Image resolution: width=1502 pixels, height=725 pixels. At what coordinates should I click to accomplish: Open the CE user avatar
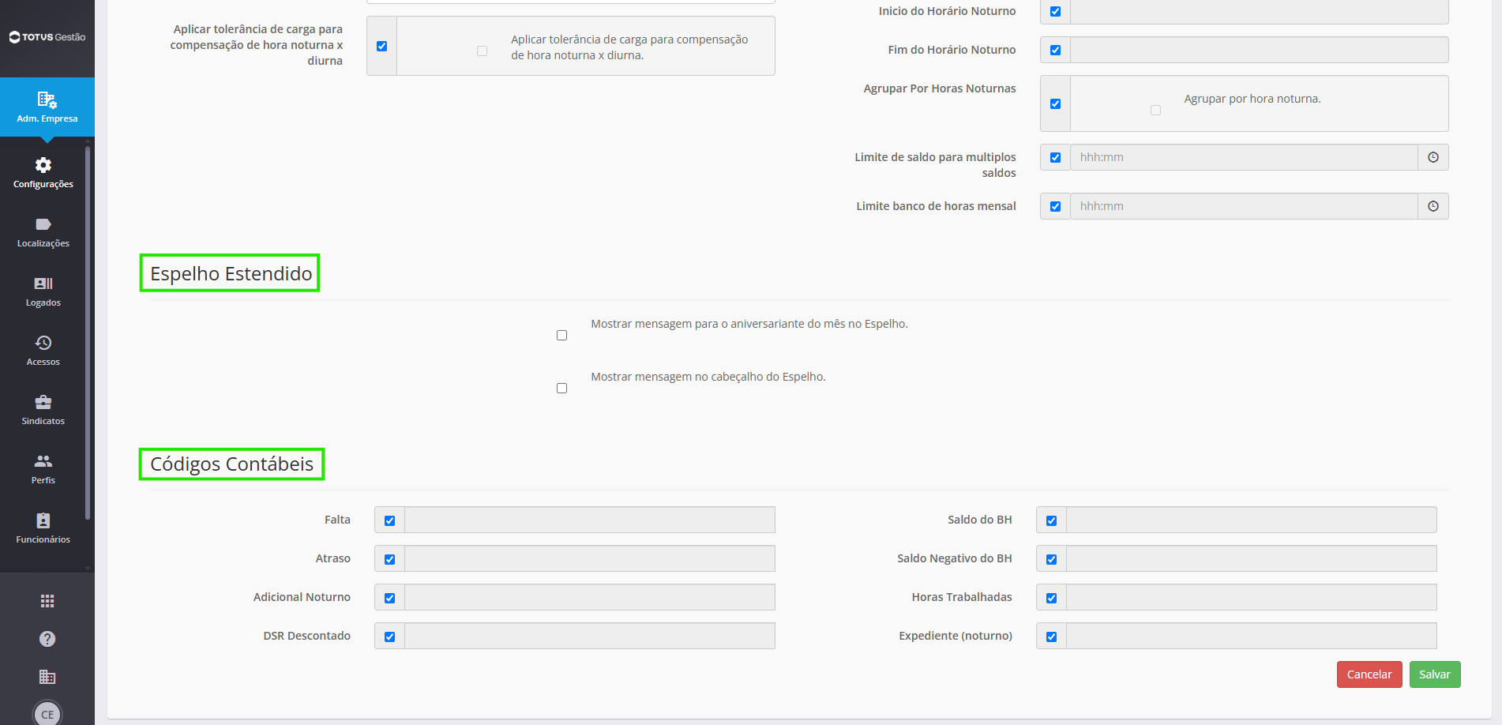coord(47,713)
